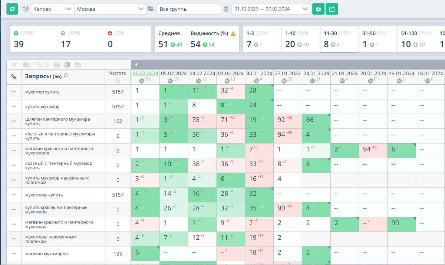Click position cell 78 under 04.02.2024
445x265 pixels.
pos(202,121)
